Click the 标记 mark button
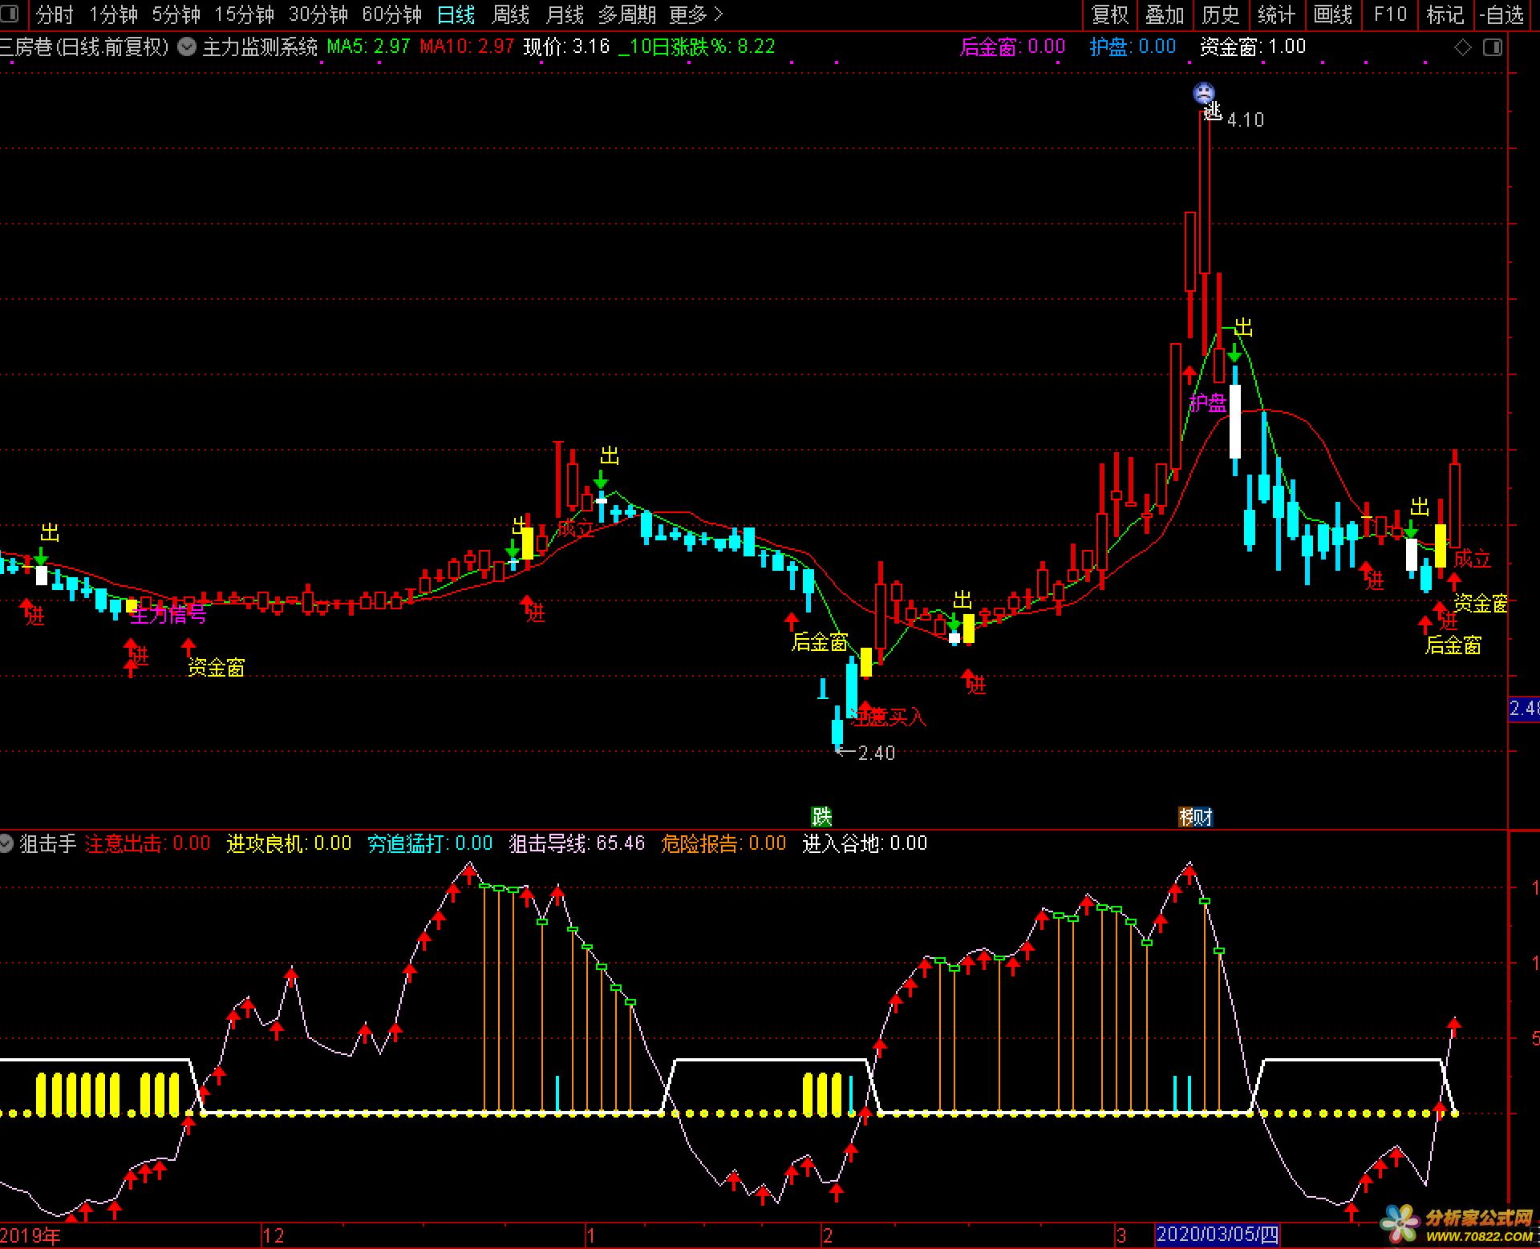Viewport: 1540px width, 1249px height. [1445, 14]
